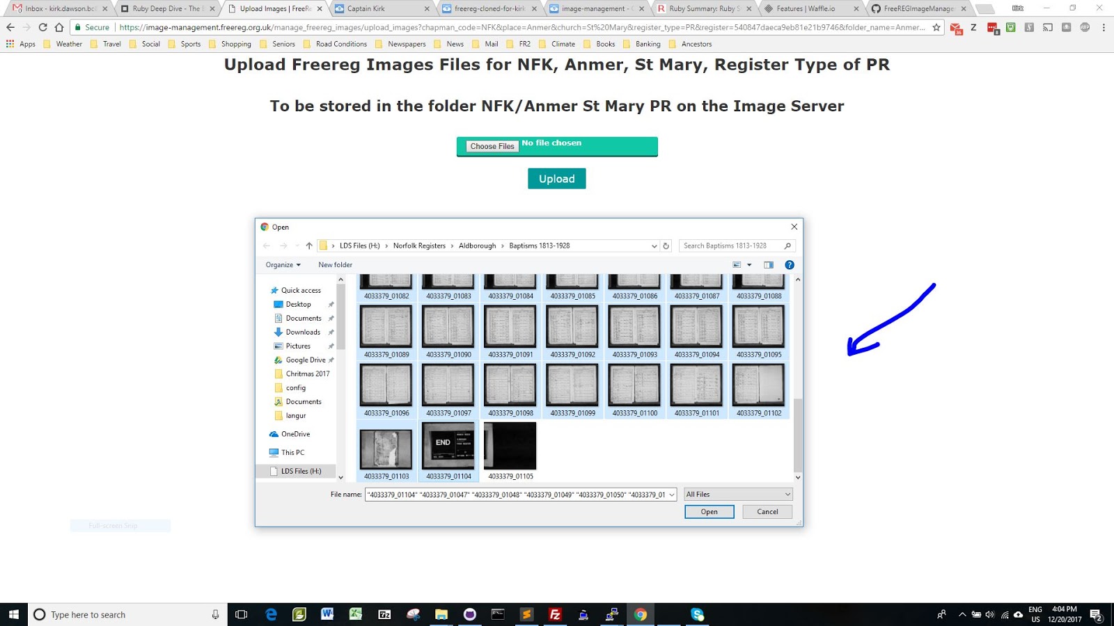The width and height of the screenshot is (1114, 626).
Task: Select Google Drive in navigation pane
Action: (305, 360)
